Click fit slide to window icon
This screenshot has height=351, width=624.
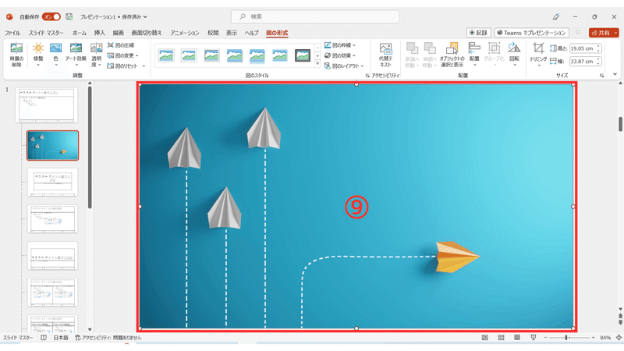coord(619,338)
